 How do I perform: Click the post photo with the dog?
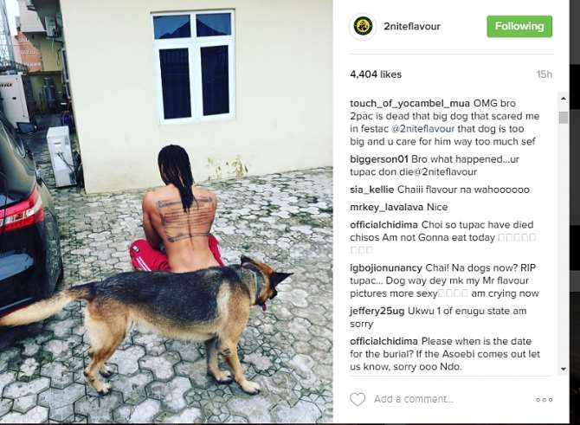[x=166, y=211]
